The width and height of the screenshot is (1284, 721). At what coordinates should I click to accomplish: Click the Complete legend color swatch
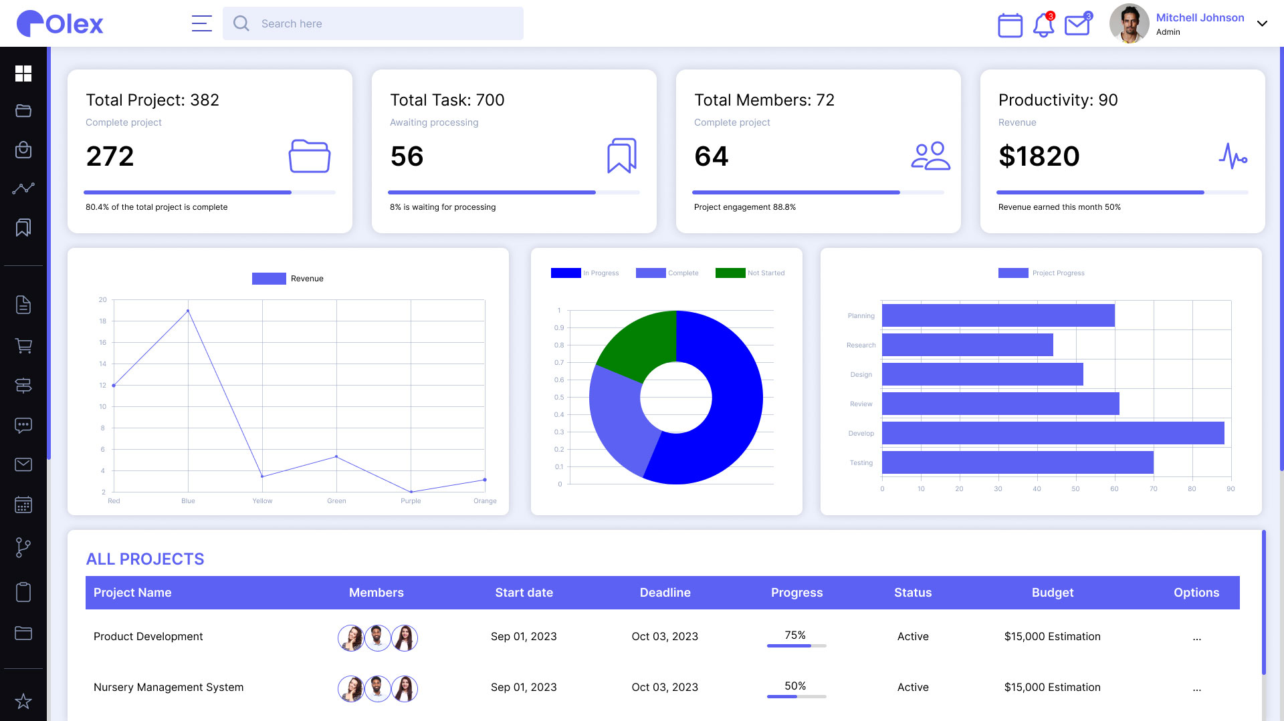tap(650, 273)
